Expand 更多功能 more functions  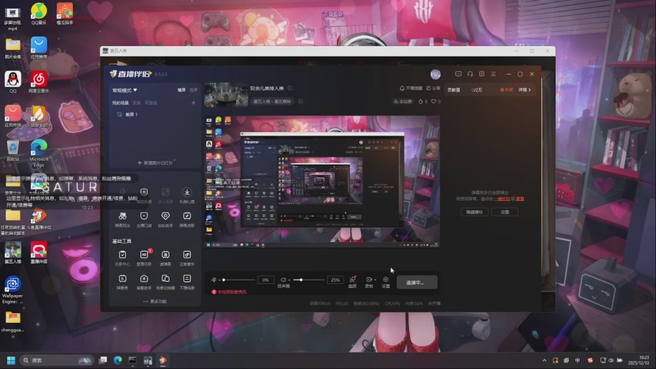(155, 301)
